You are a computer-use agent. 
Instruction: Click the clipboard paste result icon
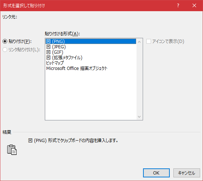tap(12, 150)
